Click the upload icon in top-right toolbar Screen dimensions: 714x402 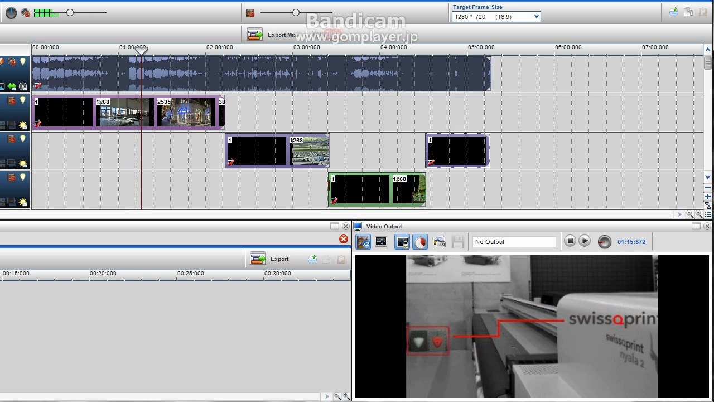pos(674,12)
